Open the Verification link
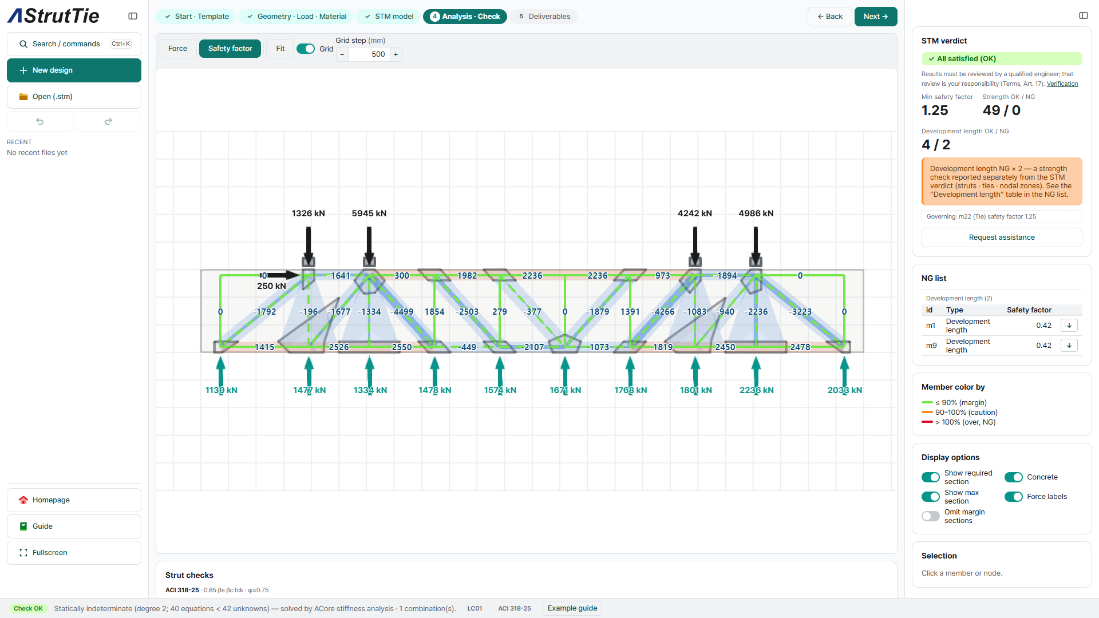The image size is (1099, 618). (1062, 84)
